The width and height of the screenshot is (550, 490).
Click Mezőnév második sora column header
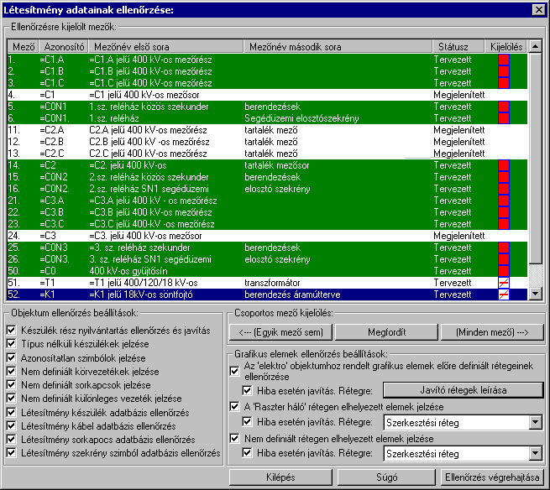click(338, 47)
